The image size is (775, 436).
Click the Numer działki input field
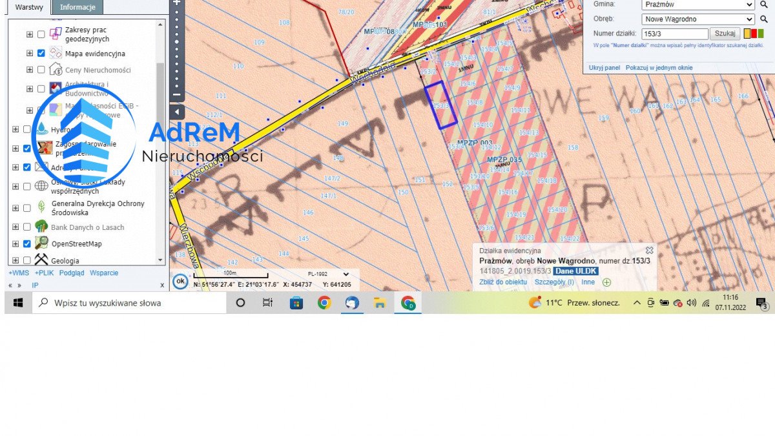(x=675, y=34)
